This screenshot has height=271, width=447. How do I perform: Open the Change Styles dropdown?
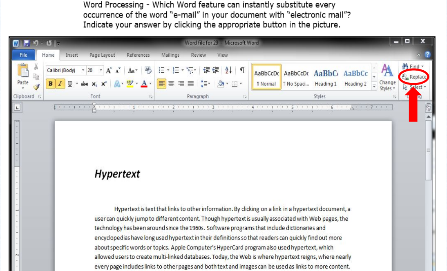[387, 78]
